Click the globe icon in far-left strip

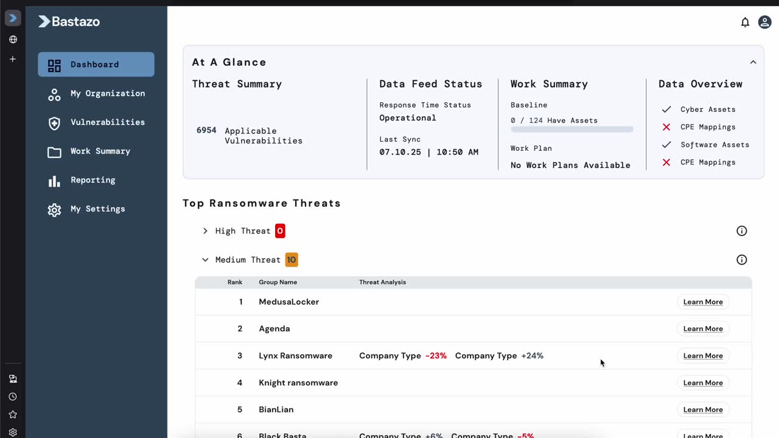(13, 40)
